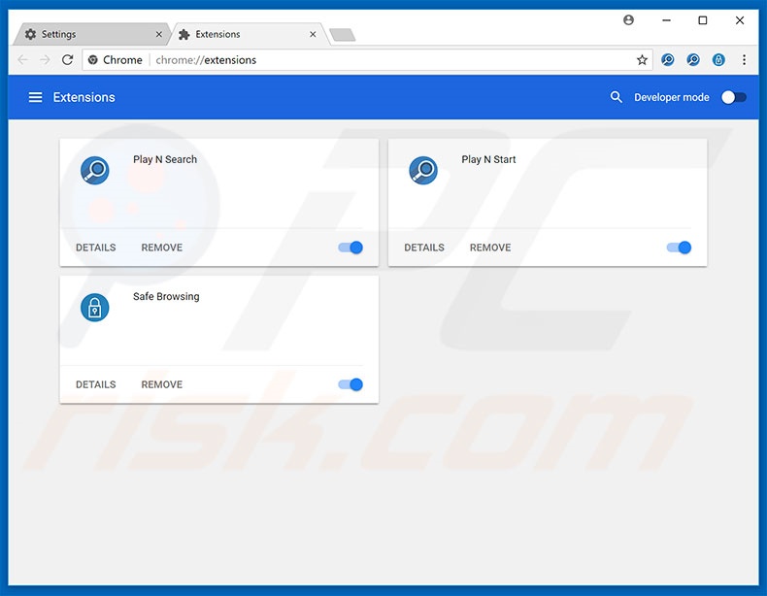The image size is (767, 596).
Task: Bookmark this page with the star
Action: [642, 59]
